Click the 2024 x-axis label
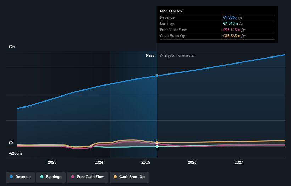Viewport: 291px width, 186px height. (99, 162)
